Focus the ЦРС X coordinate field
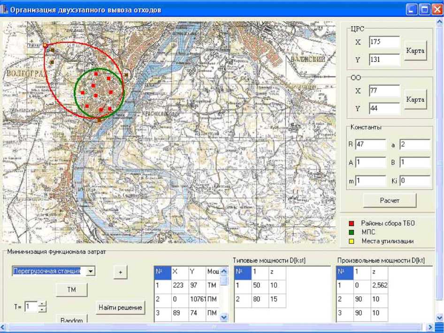444x333 pixels. [384, 42]
